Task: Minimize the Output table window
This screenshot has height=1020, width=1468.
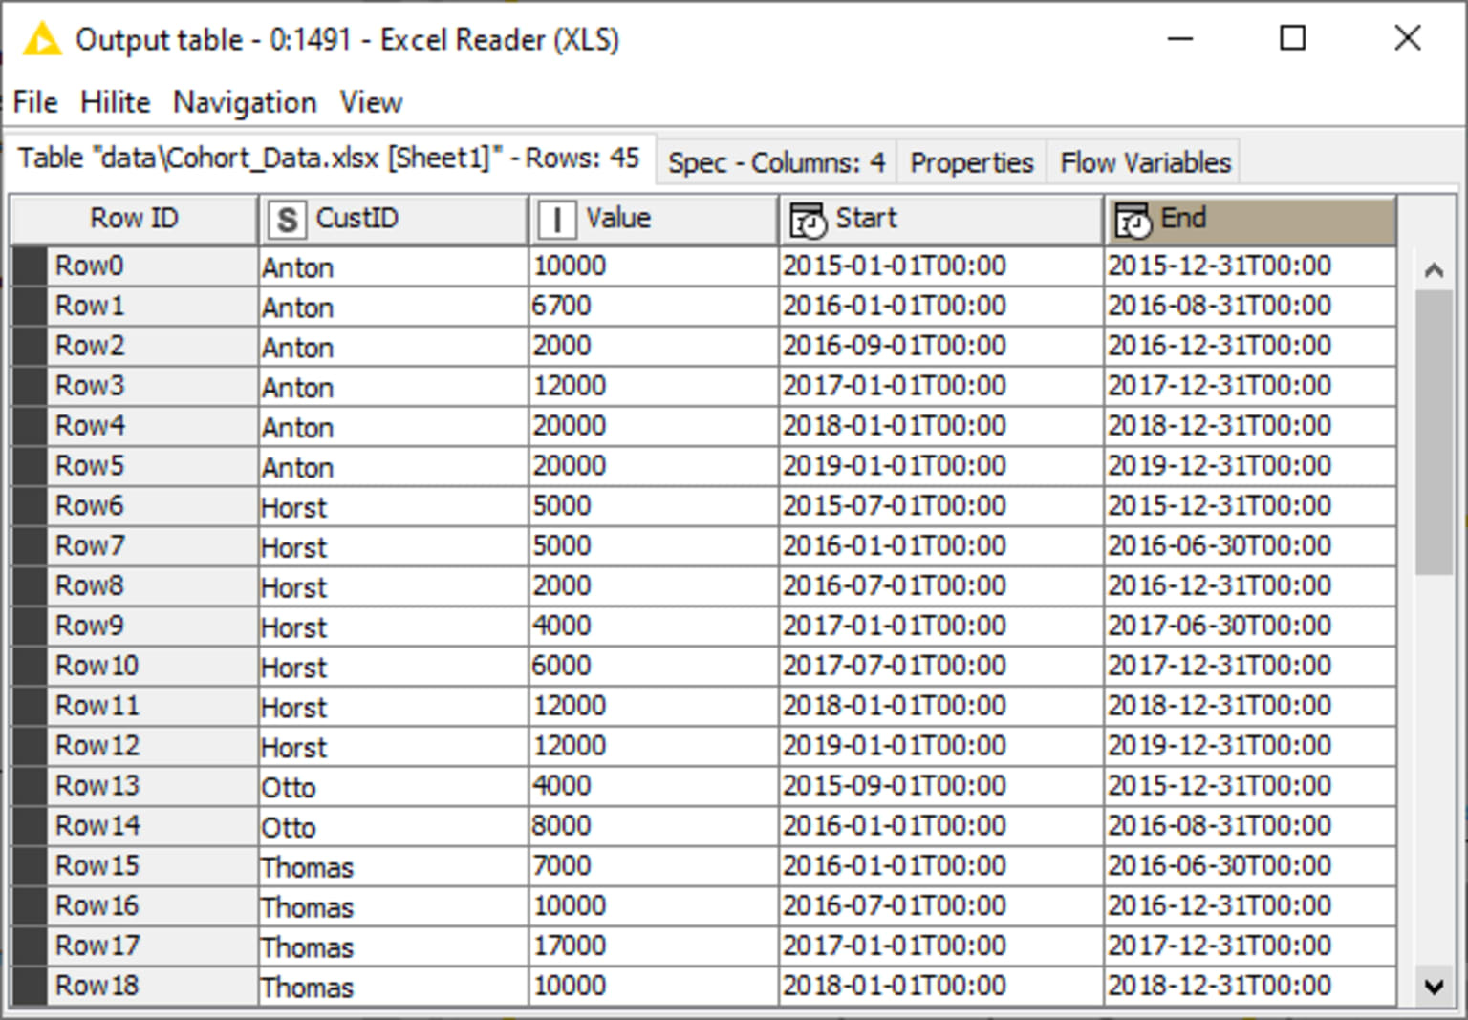Action: [1181, 38]
